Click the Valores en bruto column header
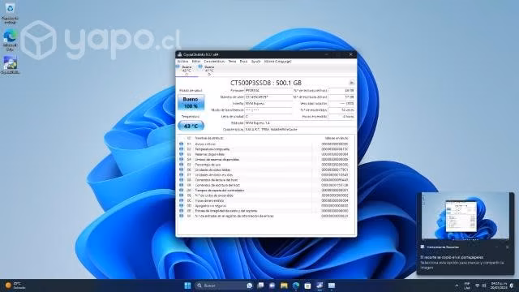 (337, 138)
